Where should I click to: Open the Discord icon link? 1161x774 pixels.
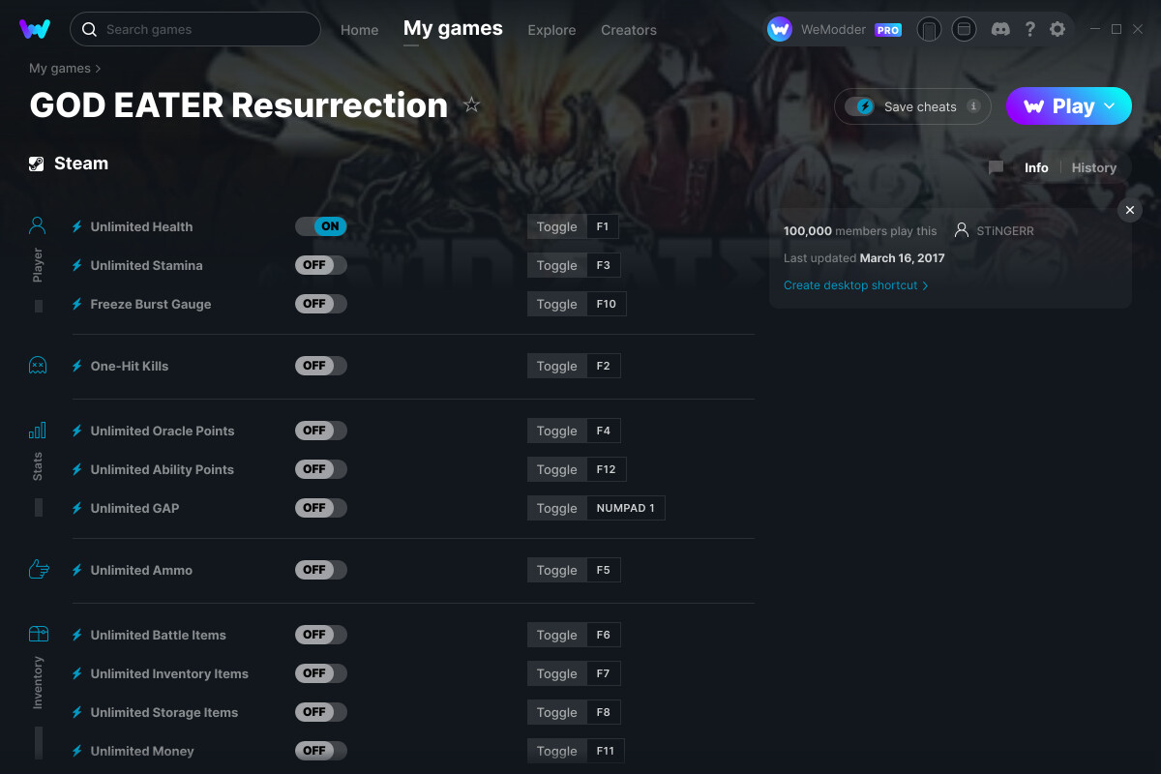1001,29
